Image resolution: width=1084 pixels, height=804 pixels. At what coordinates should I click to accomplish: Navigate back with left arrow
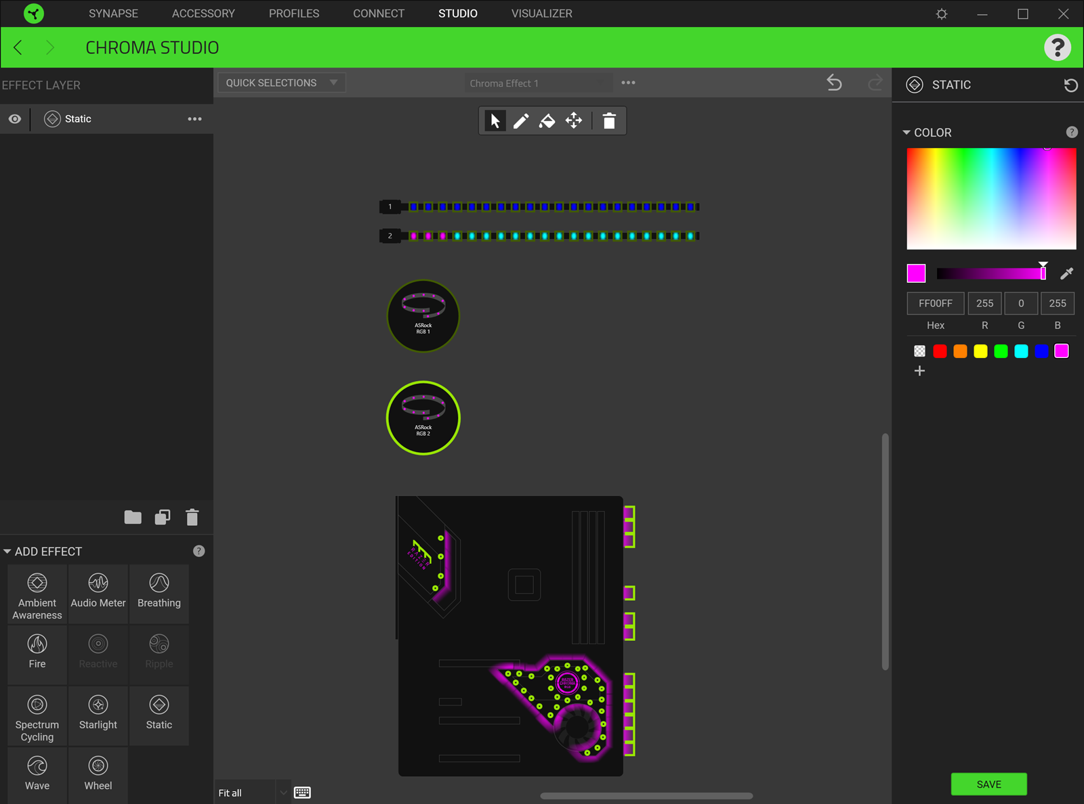(x=18, y=47)
